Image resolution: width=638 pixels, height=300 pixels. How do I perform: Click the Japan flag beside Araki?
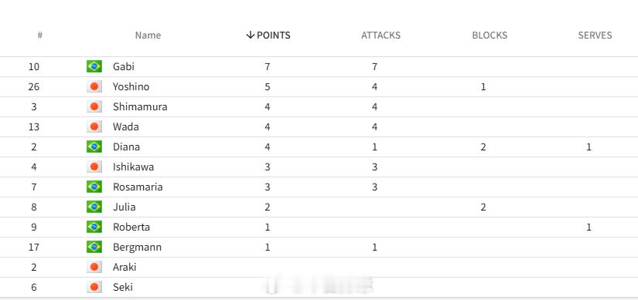click(x=94, y=267)
